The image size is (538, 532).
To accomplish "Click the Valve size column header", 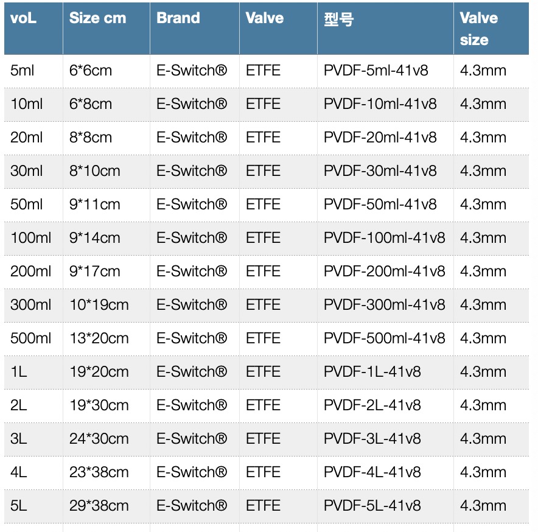I will (x=479, y=29).
